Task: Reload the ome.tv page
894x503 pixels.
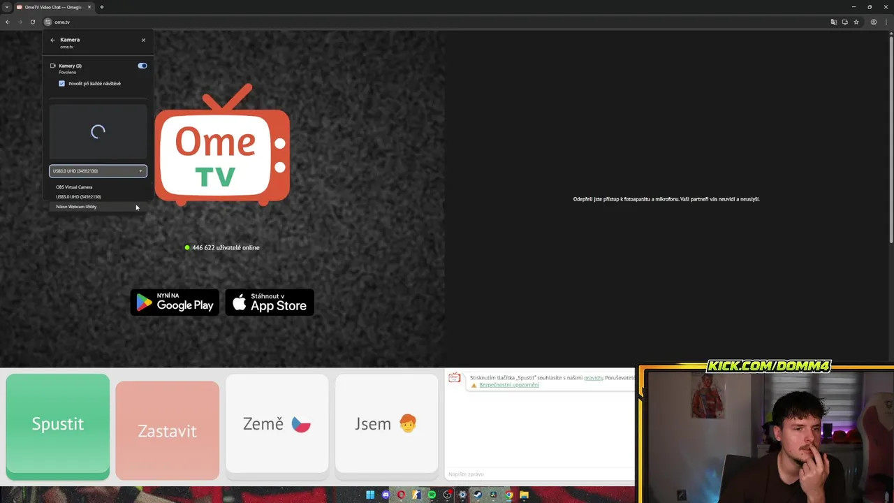Action: 32,22
